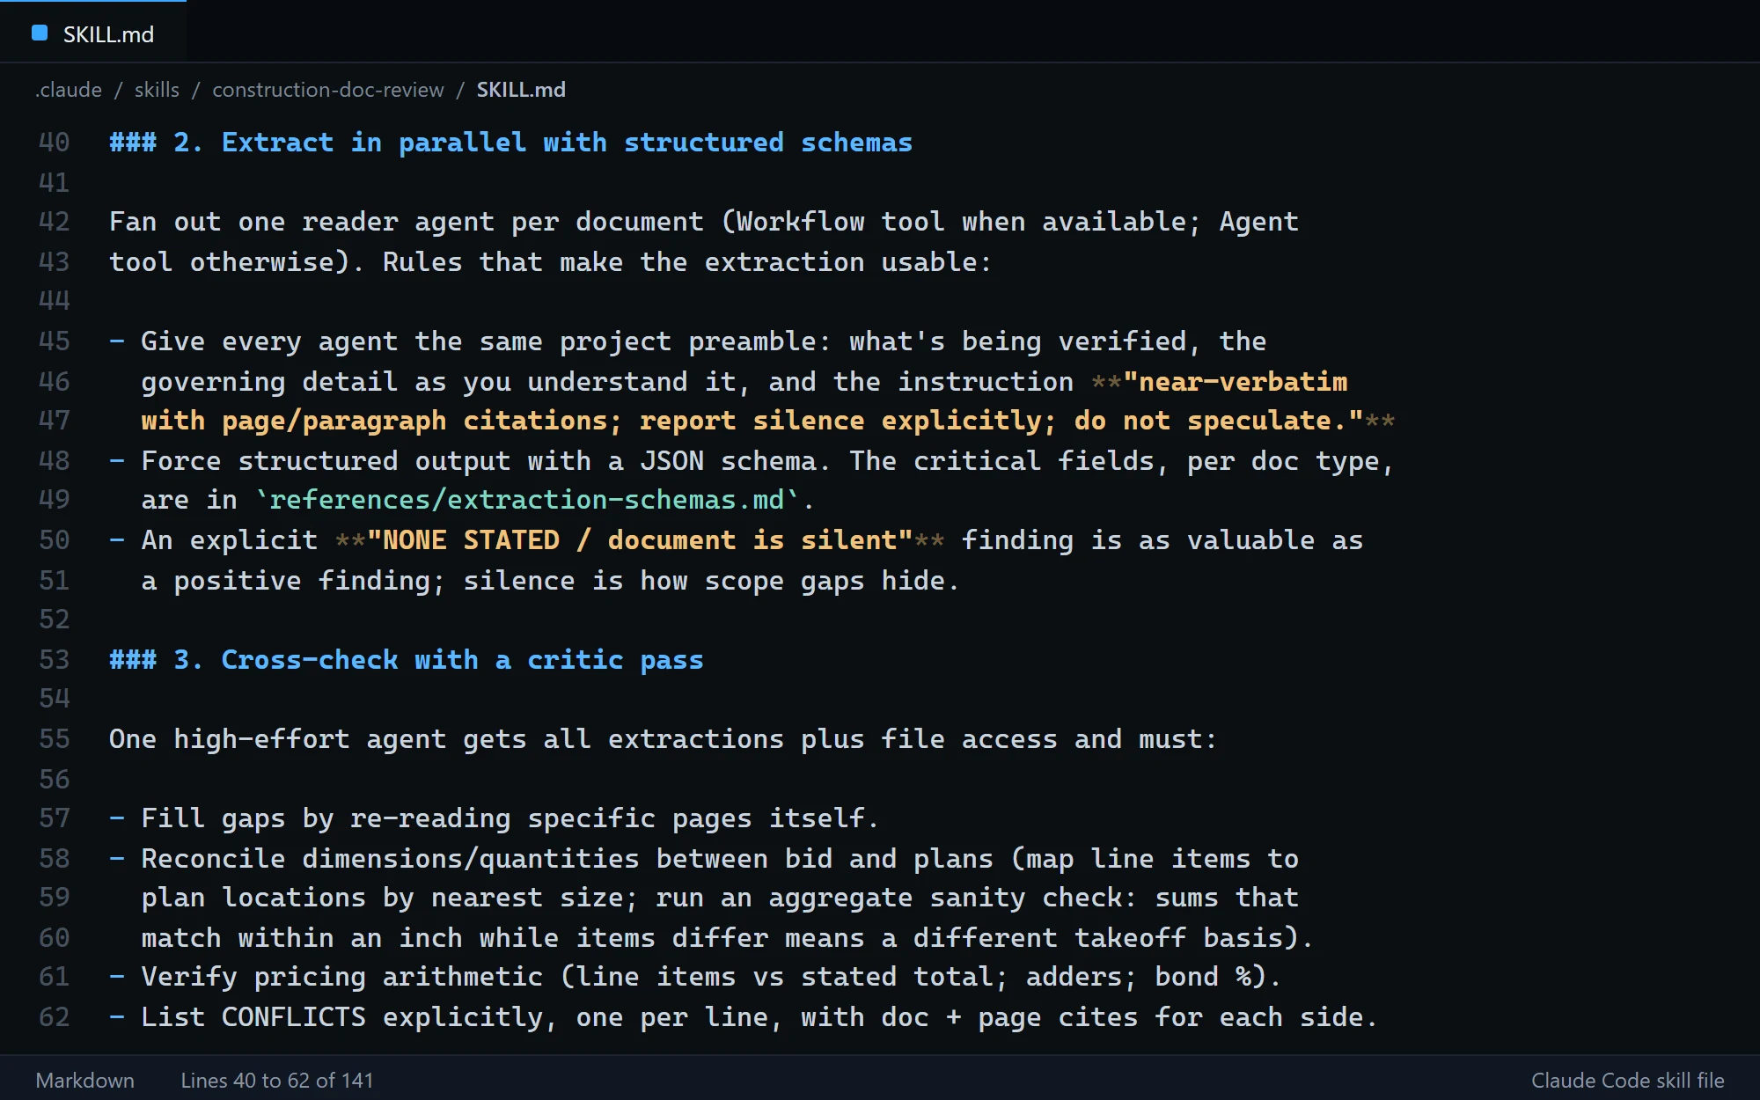Click the bold '"NONE STATED / document is silent"' text
Screen dimensions: 1760x1100
click(x=640, y=540)
